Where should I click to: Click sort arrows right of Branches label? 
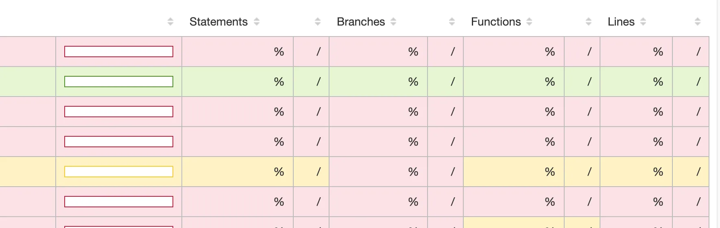393,22
